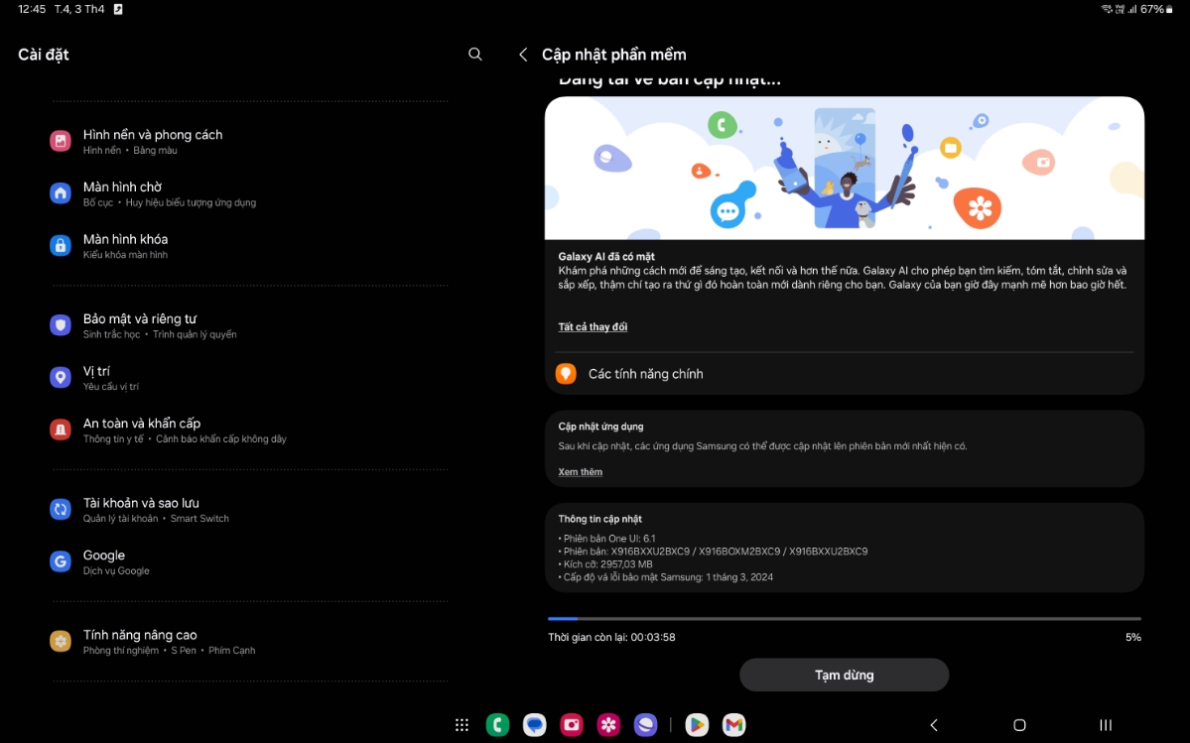Tap the Galaxy AI banner illustration
Image resolution: width=1190 pixels, height=743 pixels.
click(844, 168)
